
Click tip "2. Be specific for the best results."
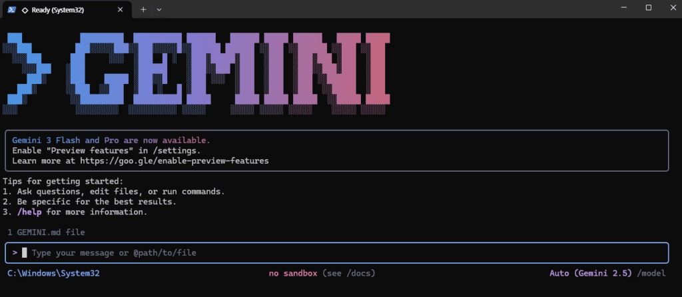90,202
